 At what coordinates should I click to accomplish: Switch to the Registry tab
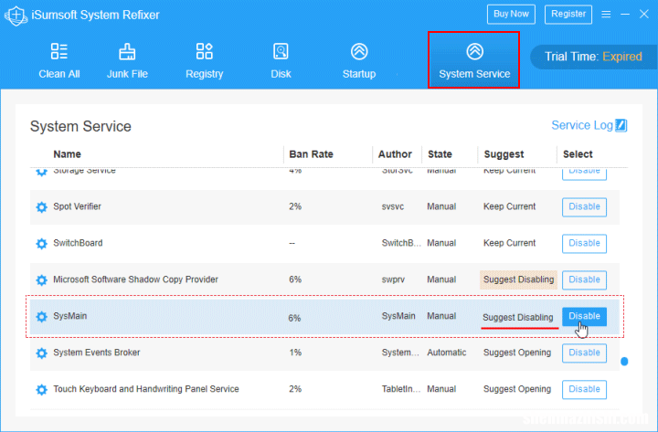[205, 61]
